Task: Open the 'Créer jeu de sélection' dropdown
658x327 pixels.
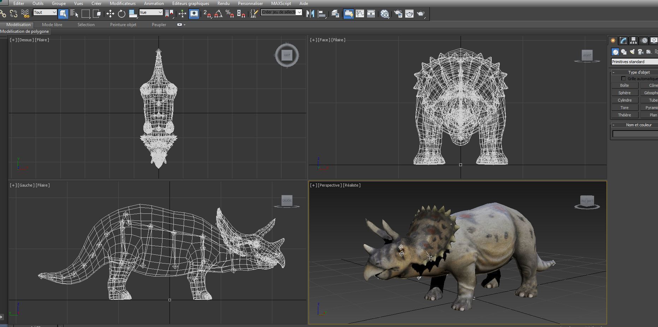Action: pos(281,12)
